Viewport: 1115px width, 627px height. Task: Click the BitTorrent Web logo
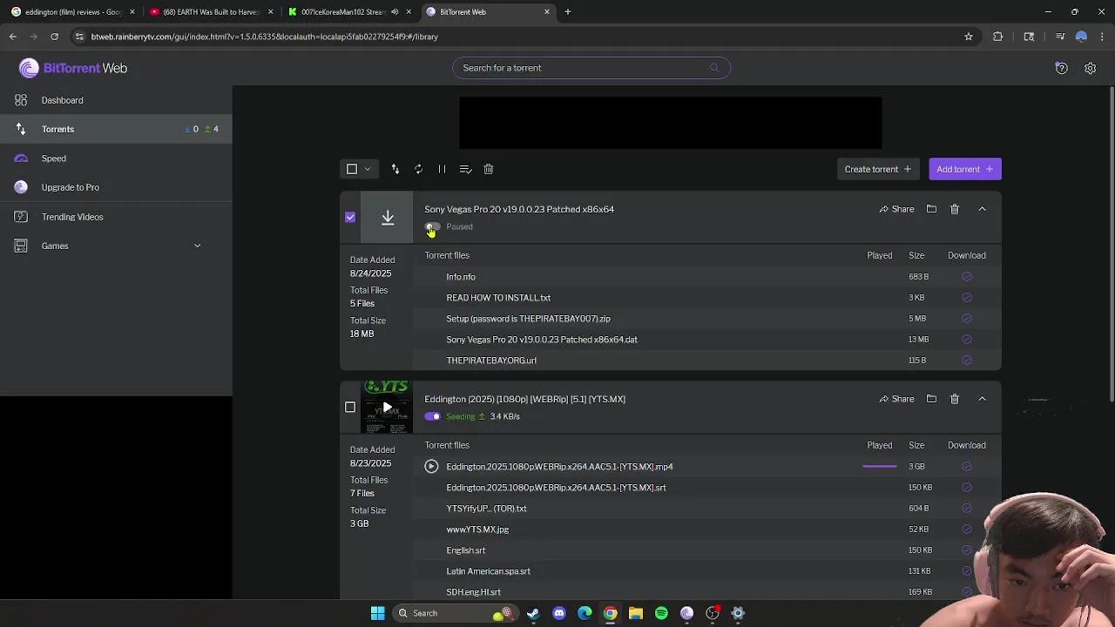pyautogui.click(x=73, y=68)
